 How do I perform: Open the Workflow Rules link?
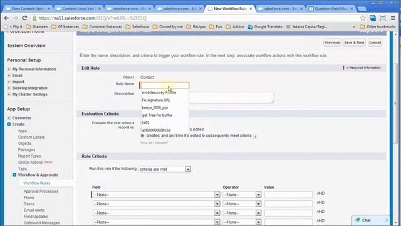click(37, 183)
